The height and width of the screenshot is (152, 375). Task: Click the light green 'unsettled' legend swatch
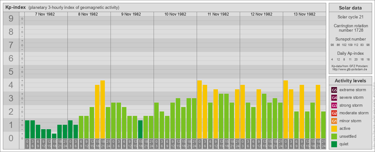[334, 136]
